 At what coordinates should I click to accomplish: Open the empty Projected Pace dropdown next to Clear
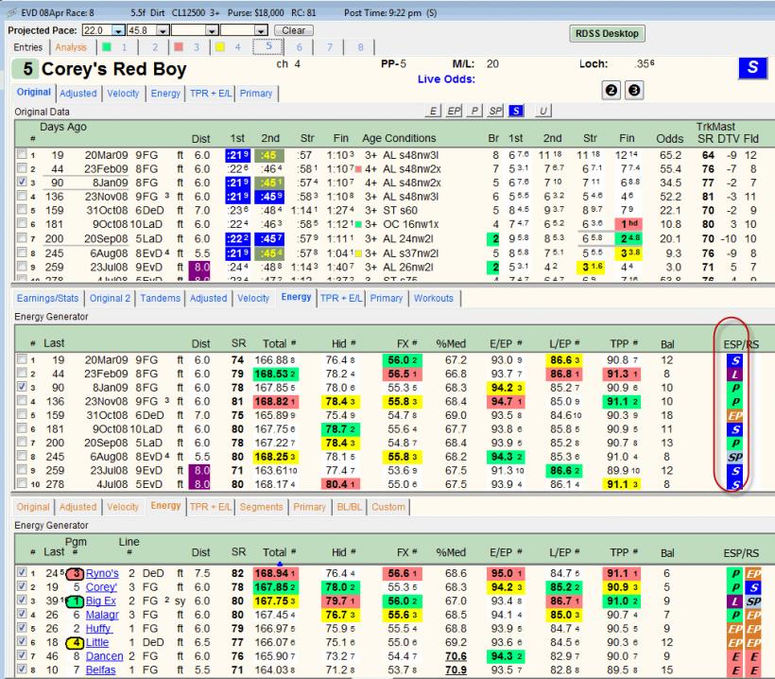point(262,30)
